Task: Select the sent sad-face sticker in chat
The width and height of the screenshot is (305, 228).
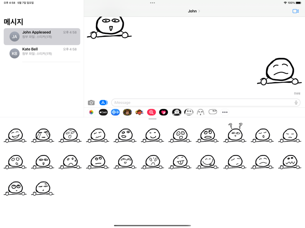Action: tap(280, 71)
